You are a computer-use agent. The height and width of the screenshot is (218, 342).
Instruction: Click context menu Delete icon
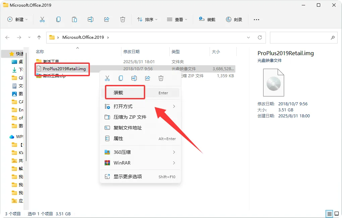(161, 78)
